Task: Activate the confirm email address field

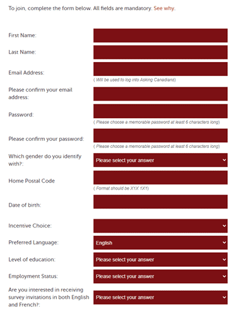Action: pos(160,94)
